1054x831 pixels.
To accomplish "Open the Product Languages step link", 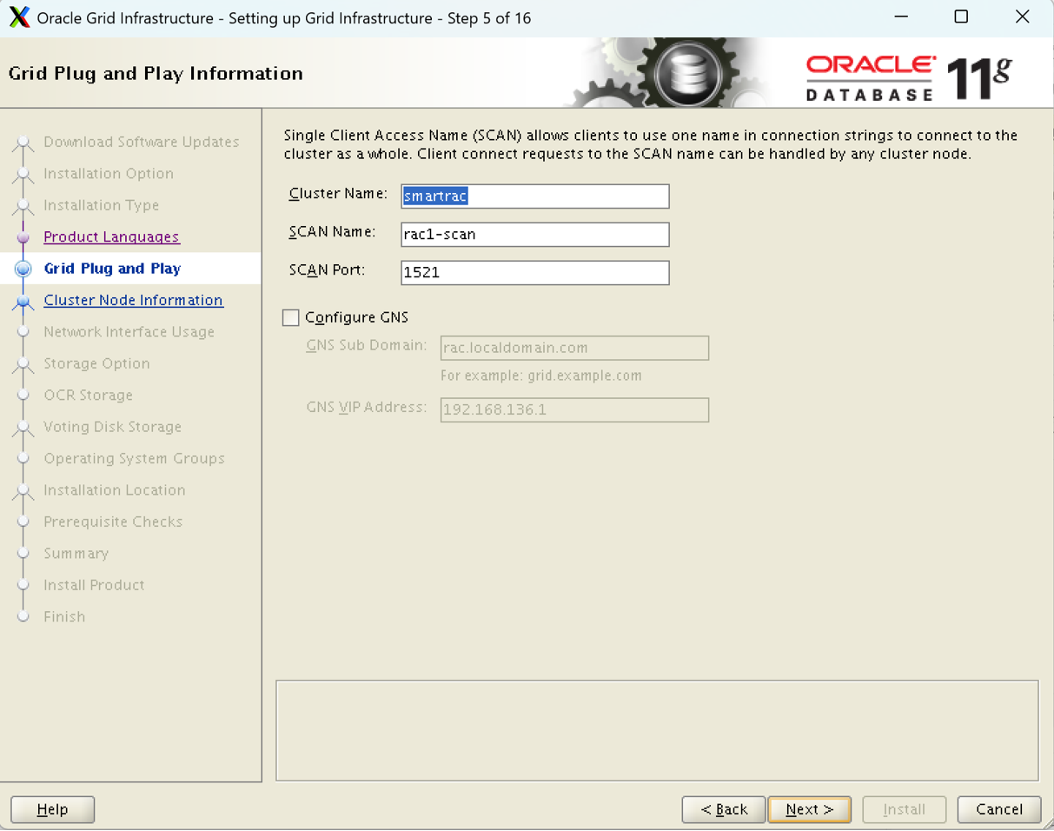I will pyautogui.click(x=111, y=237).
